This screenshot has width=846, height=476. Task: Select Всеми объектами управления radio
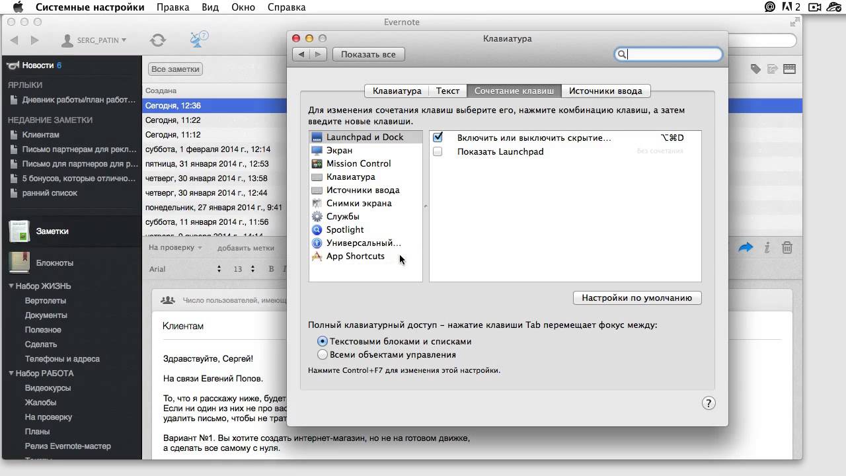[x=323, y=354]
